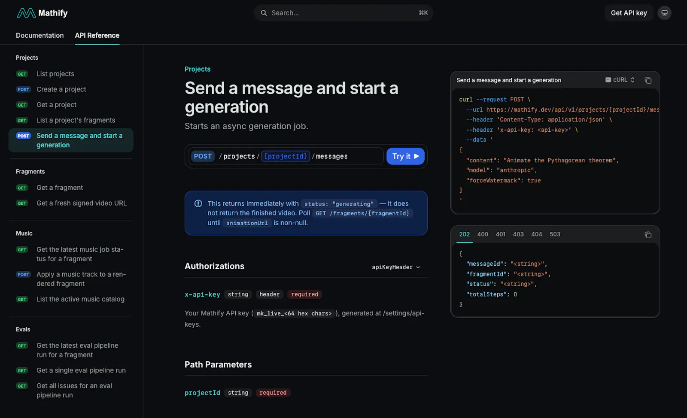Viewport: 687px width, 418px height.
Task: Select the 403 response tab
Action: tap(518, 234)
